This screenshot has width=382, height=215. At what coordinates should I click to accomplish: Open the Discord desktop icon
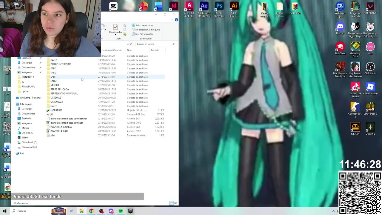coord(340,28)
